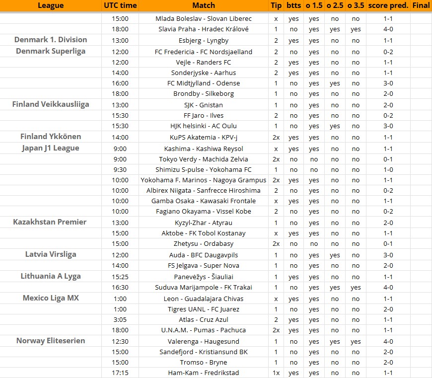Image resolution: width=432 pixels, height=378 pixels.
Task: Click the Esbjerg - Lyngby match
Action: coord(204,41)
